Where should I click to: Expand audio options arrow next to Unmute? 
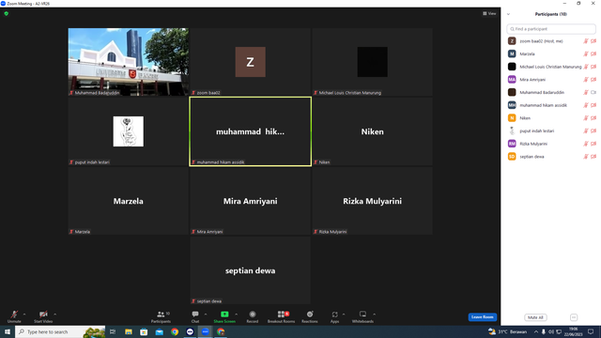[24, 315]
